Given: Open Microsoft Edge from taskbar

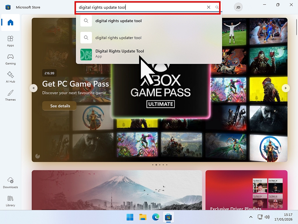Looking at the screenshot, I should pos(156,217).
